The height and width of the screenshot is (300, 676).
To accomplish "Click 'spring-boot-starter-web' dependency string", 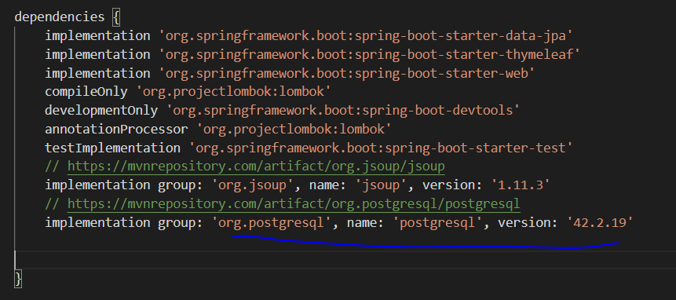I will point(346,73).
